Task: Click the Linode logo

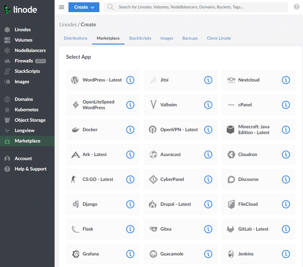Action: [20, 10]
